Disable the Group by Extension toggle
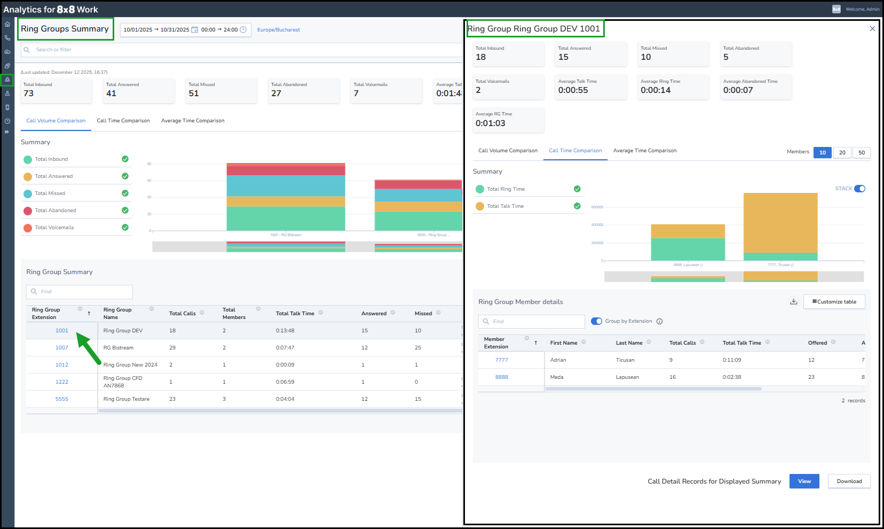This screenshot has width=884, height=529. pyautogui.click(x=596, y=321)
